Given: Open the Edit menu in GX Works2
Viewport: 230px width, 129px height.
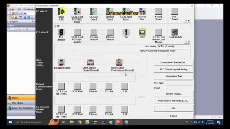Looking at the screenshot, I should pos(19,9).
